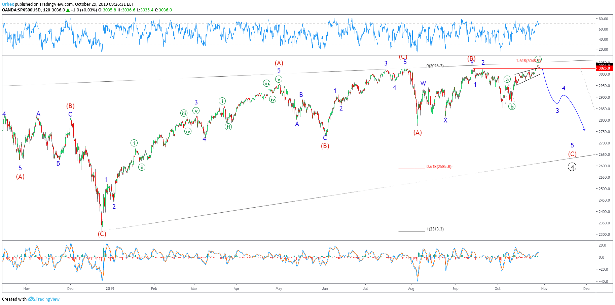Click the 2019 label on time axis
Screen dimensions: 615x305
point(110,289)
